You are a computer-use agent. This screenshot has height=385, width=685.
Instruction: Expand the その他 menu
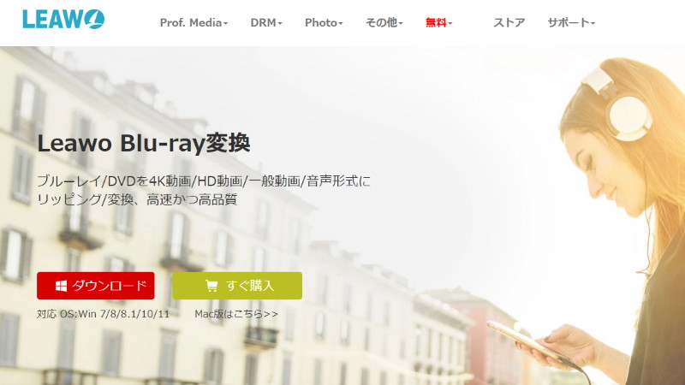(x=384, y=23)
